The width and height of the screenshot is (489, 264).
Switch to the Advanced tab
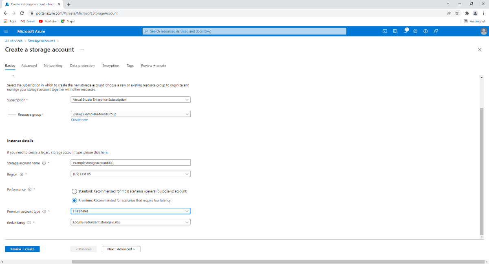point(29,65)
